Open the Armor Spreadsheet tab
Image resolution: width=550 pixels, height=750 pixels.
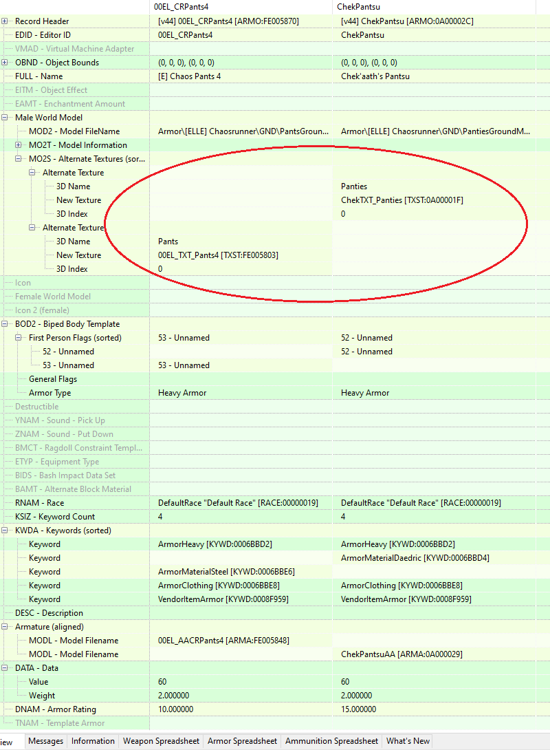click(242, 741)
